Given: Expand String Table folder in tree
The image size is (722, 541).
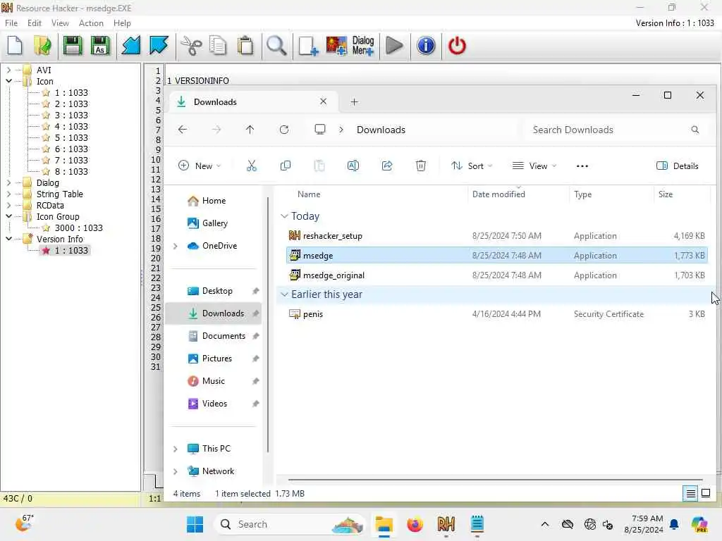Looking at the screenshot, I should (x=8, y=194).
